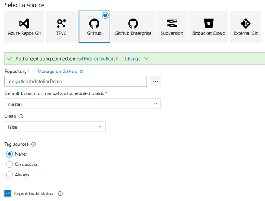265x201 pixels.
Task: Select External Git source tile
Action: pyautogui.click(x=246, y=27)
